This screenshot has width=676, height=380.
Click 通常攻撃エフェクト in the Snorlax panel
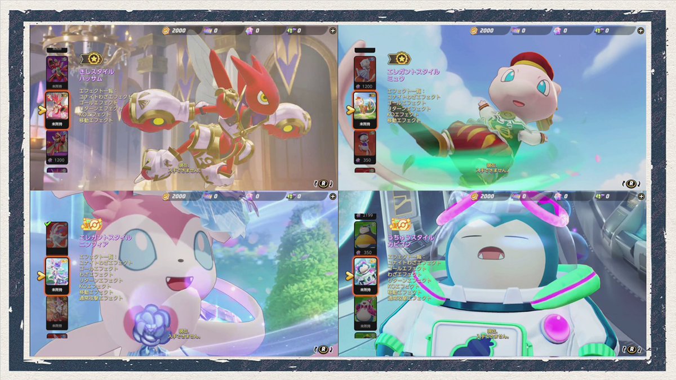click(x=409, y=298)
